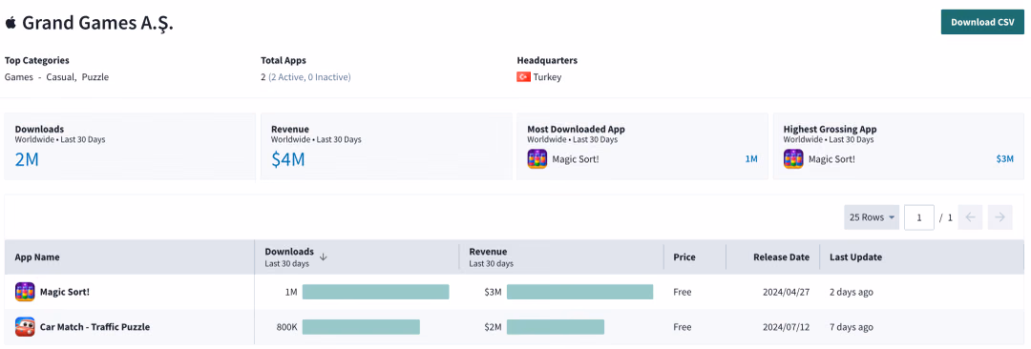Sort by Release Date column header

(781, 257)
